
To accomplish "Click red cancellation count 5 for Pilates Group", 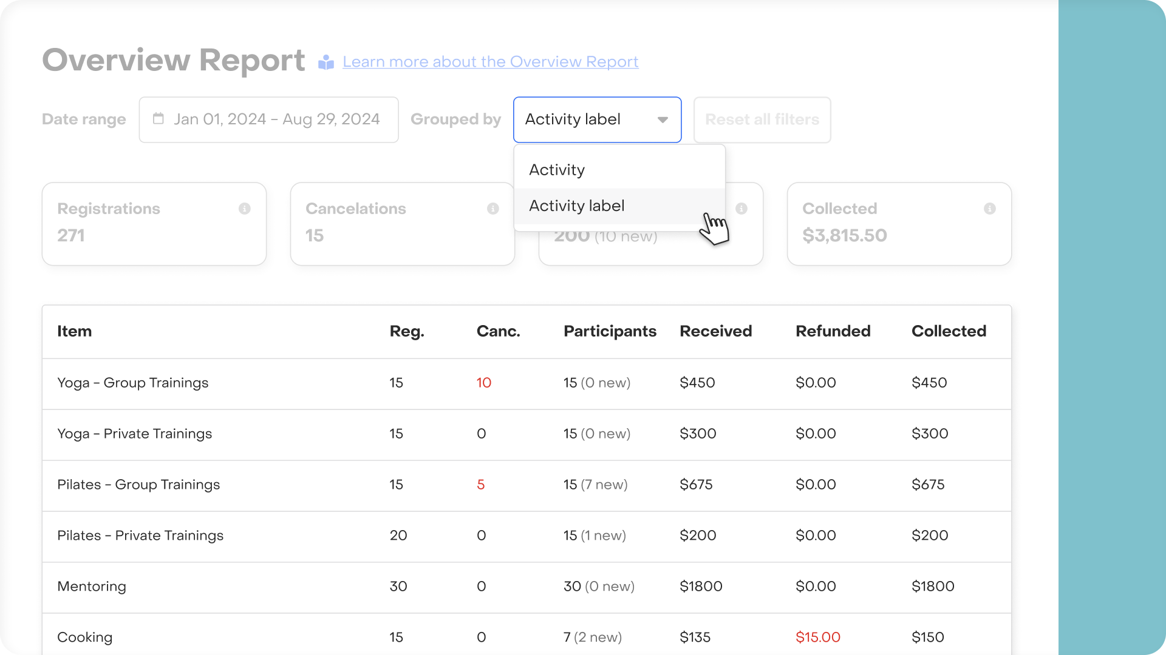I will (x=480, y=485).
